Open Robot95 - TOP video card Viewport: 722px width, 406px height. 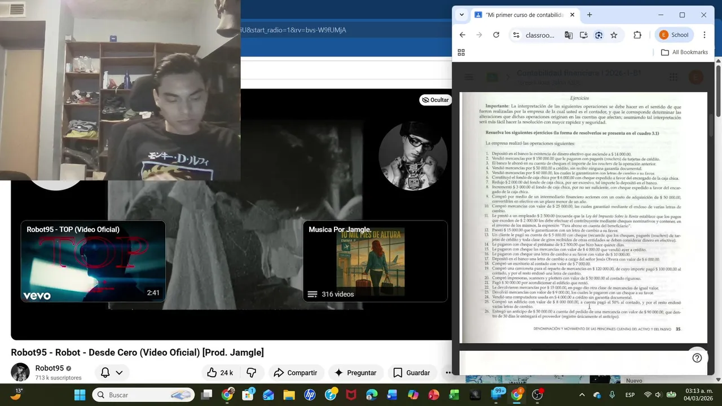tap(93, 261)
